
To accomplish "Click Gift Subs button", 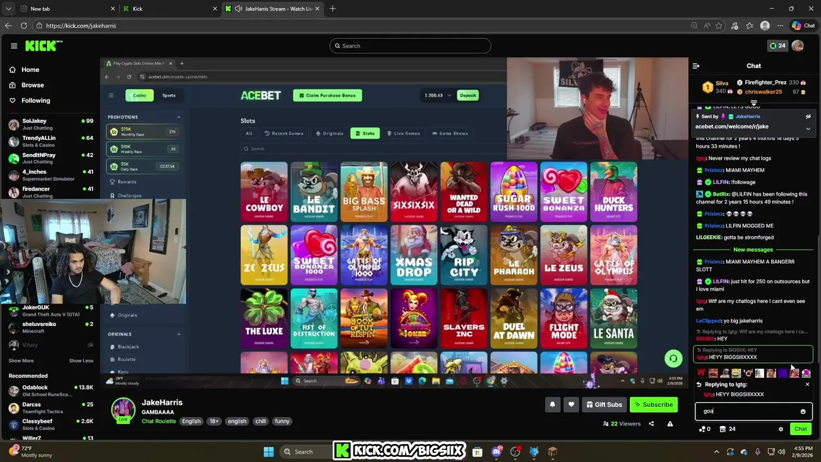I will coord(604,405).
